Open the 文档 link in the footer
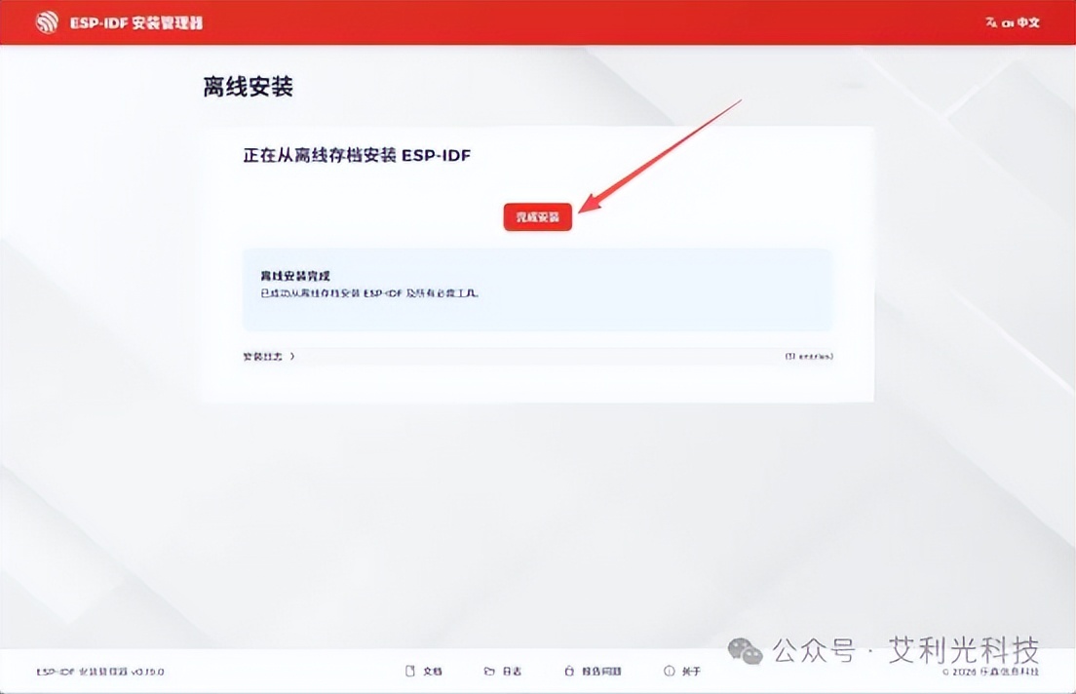This screenshot has height=694, width=1076. (x=423, y=671)
